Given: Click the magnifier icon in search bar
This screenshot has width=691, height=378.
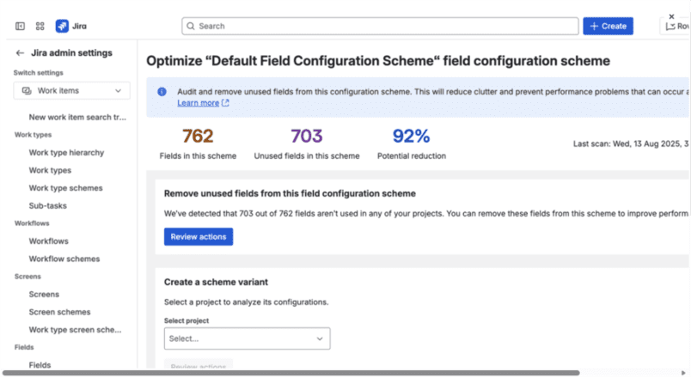Looking at the screenshot, I should coord(191,27).
